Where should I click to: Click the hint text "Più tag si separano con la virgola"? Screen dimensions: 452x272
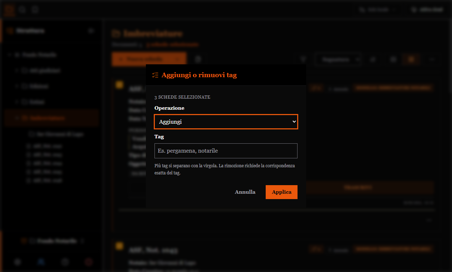click(x=186, y=166)
